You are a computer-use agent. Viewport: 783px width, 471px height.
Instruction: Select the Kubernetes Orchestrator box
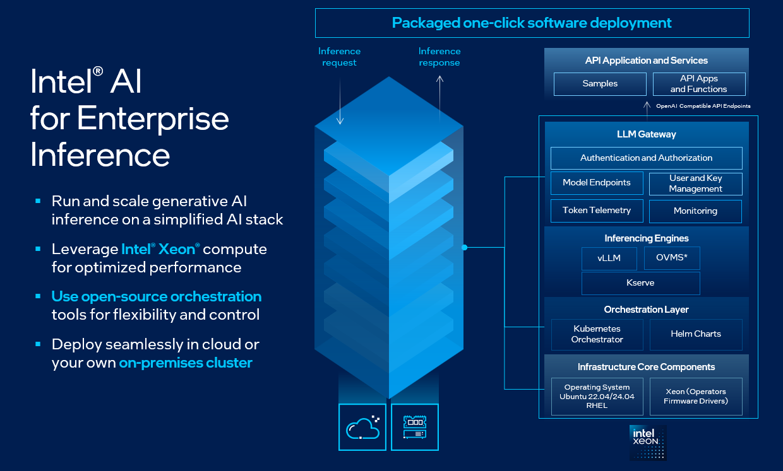[597, 334]
